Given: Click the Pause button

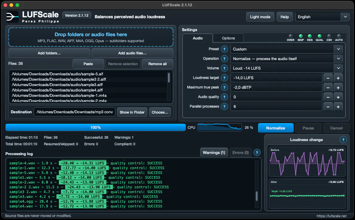Looking at the screenshot, I should point(308,128).
